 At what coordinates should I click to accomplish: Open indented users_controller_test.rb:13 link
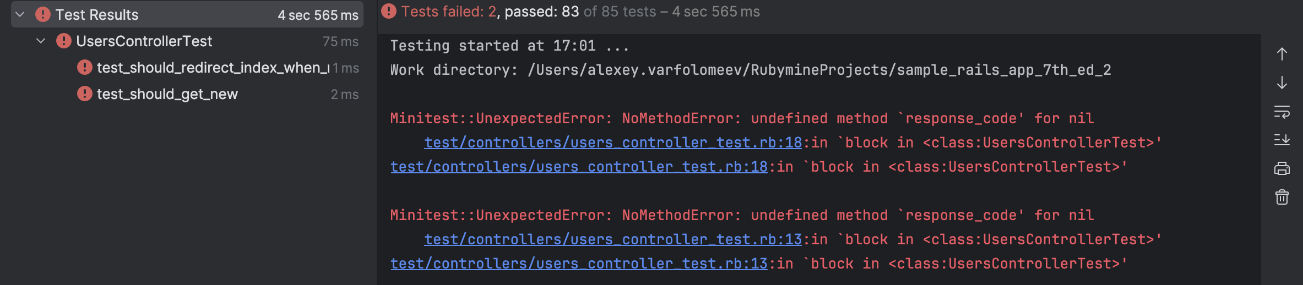(612, 239)
